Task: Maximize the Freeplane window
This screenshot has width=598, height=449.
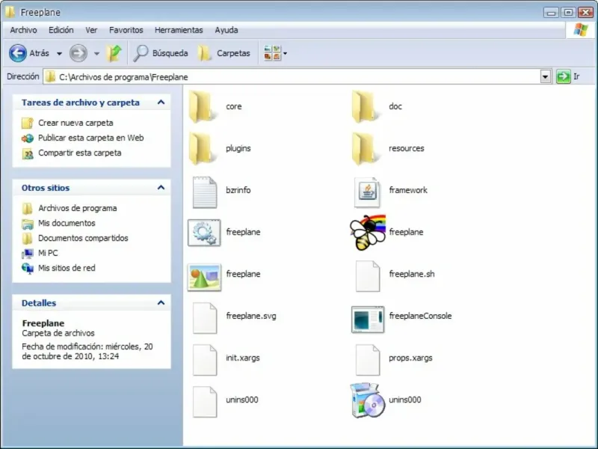Action: tap(568, 13)
